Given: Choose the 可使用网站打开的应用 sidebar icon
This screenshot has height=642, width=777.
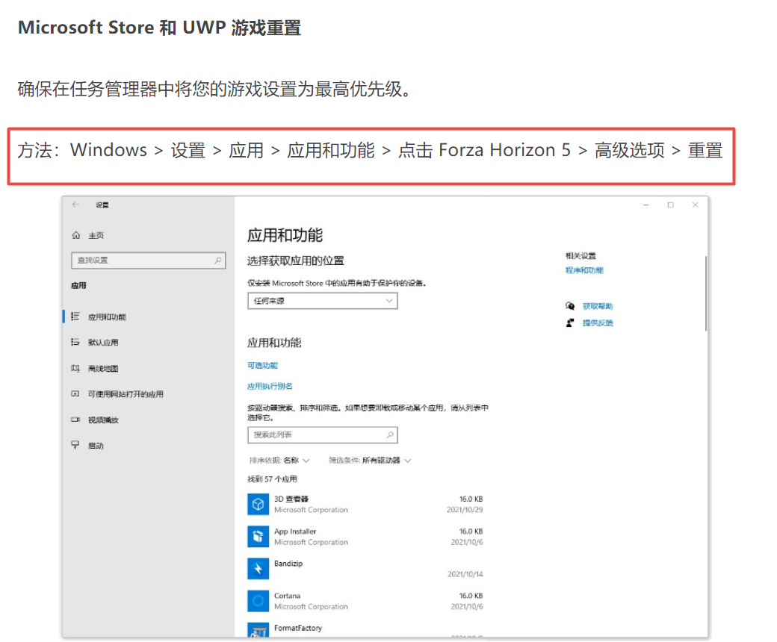Looking at the screenshot, I should (x=75, y=394).
